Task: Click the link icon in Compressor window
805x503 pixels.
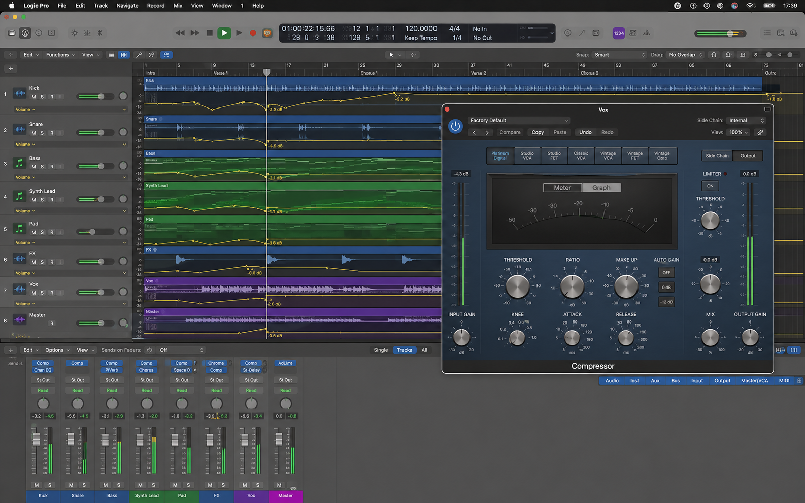Action: click(x=760, y=132)
